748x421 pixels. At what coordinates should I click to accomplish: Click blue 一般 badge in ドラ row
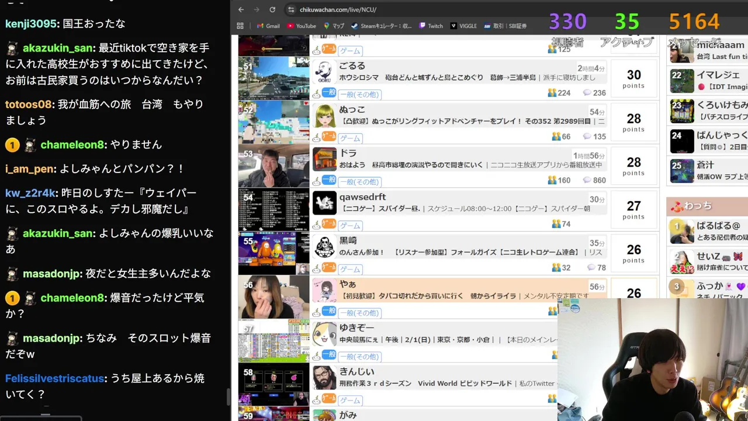click(x=328, y=180)
